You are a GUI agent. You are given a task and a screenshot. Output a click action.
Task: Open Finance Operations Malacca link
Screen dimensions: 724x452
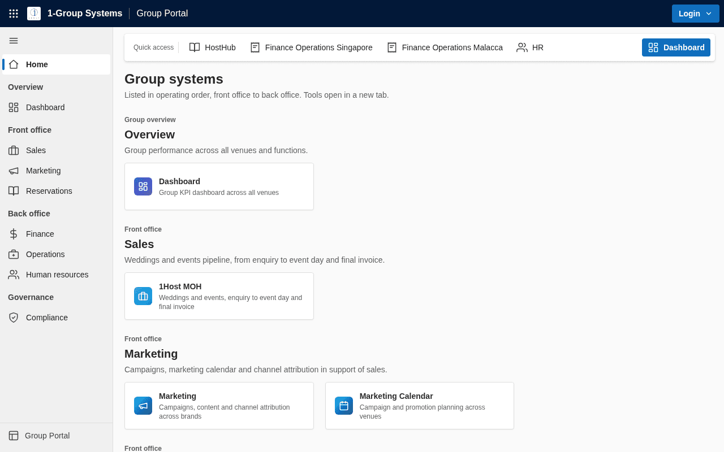coord(445,47)
